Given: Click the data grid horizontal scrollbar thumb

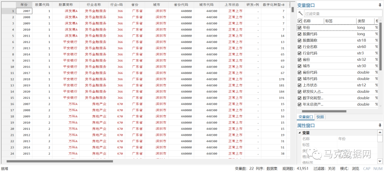Looking at the screenshot, I should (x=60, y=161).
